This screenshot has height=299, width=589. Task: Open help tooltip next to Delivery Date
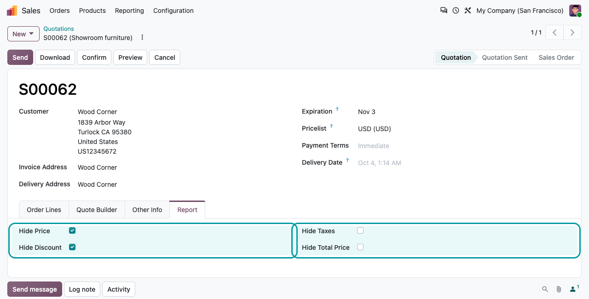pyautogui.click(x=347, y=161)
